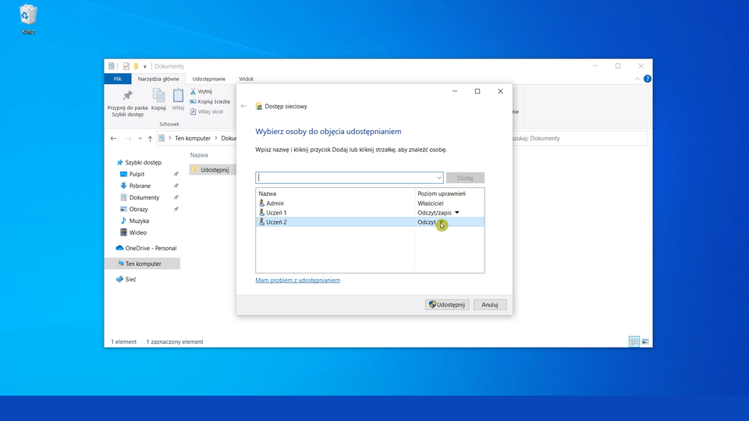Open the Widok ribbon tab

click(247, 79)
